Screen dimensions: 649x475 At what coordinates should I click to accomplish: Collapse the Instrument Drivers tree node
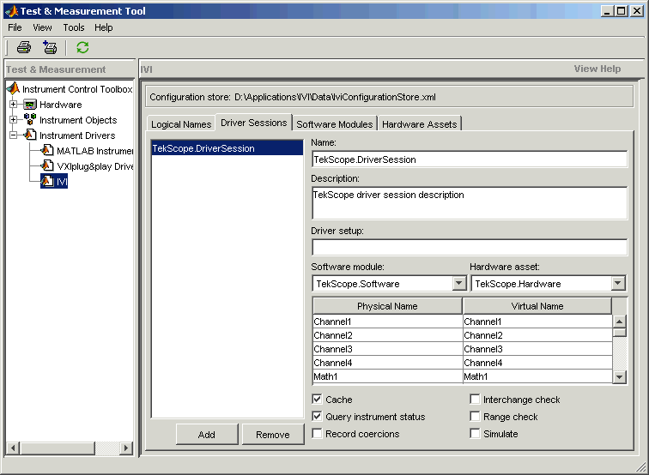14,135
